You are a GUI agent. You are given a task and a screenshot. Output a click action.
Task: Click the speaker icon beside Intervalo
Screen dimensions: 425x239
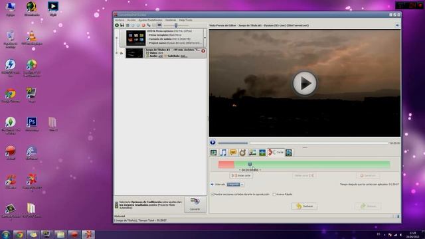[212, 185]
